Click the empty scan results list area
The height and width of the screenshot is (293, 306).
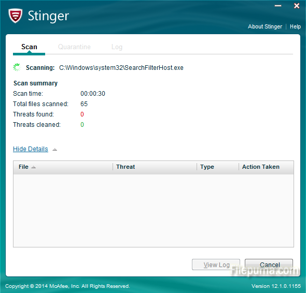point(154,210)
